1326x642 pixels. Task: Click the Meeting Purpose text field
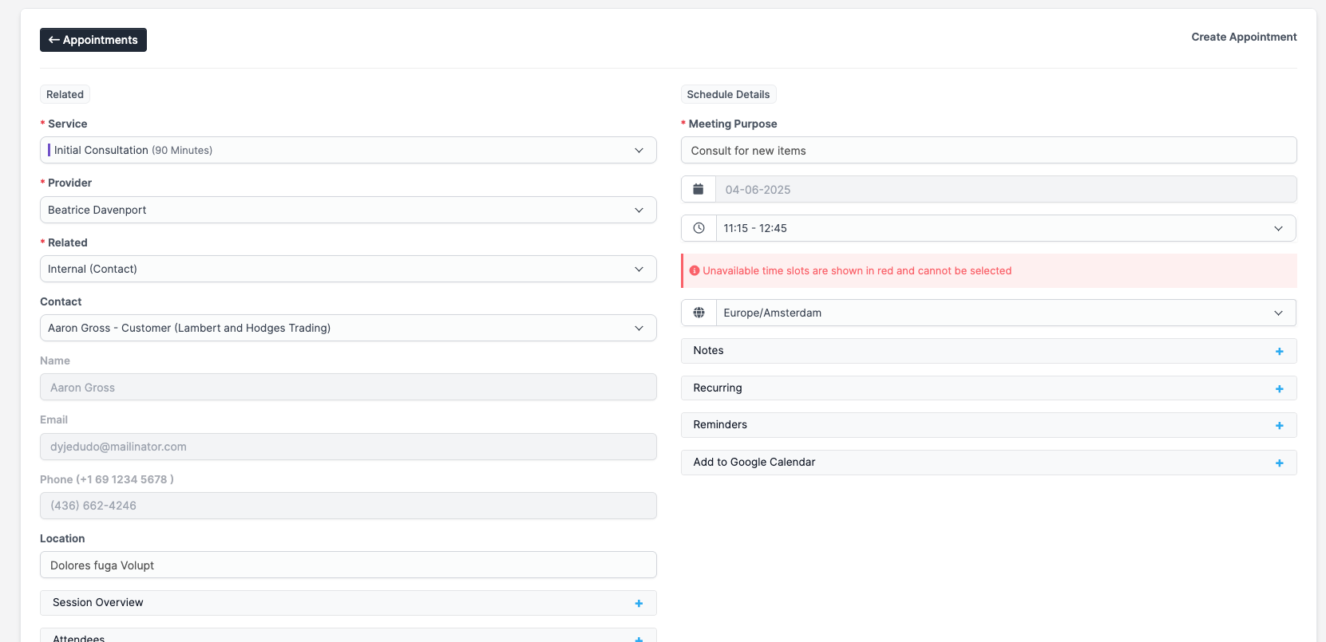click(988, 151)
